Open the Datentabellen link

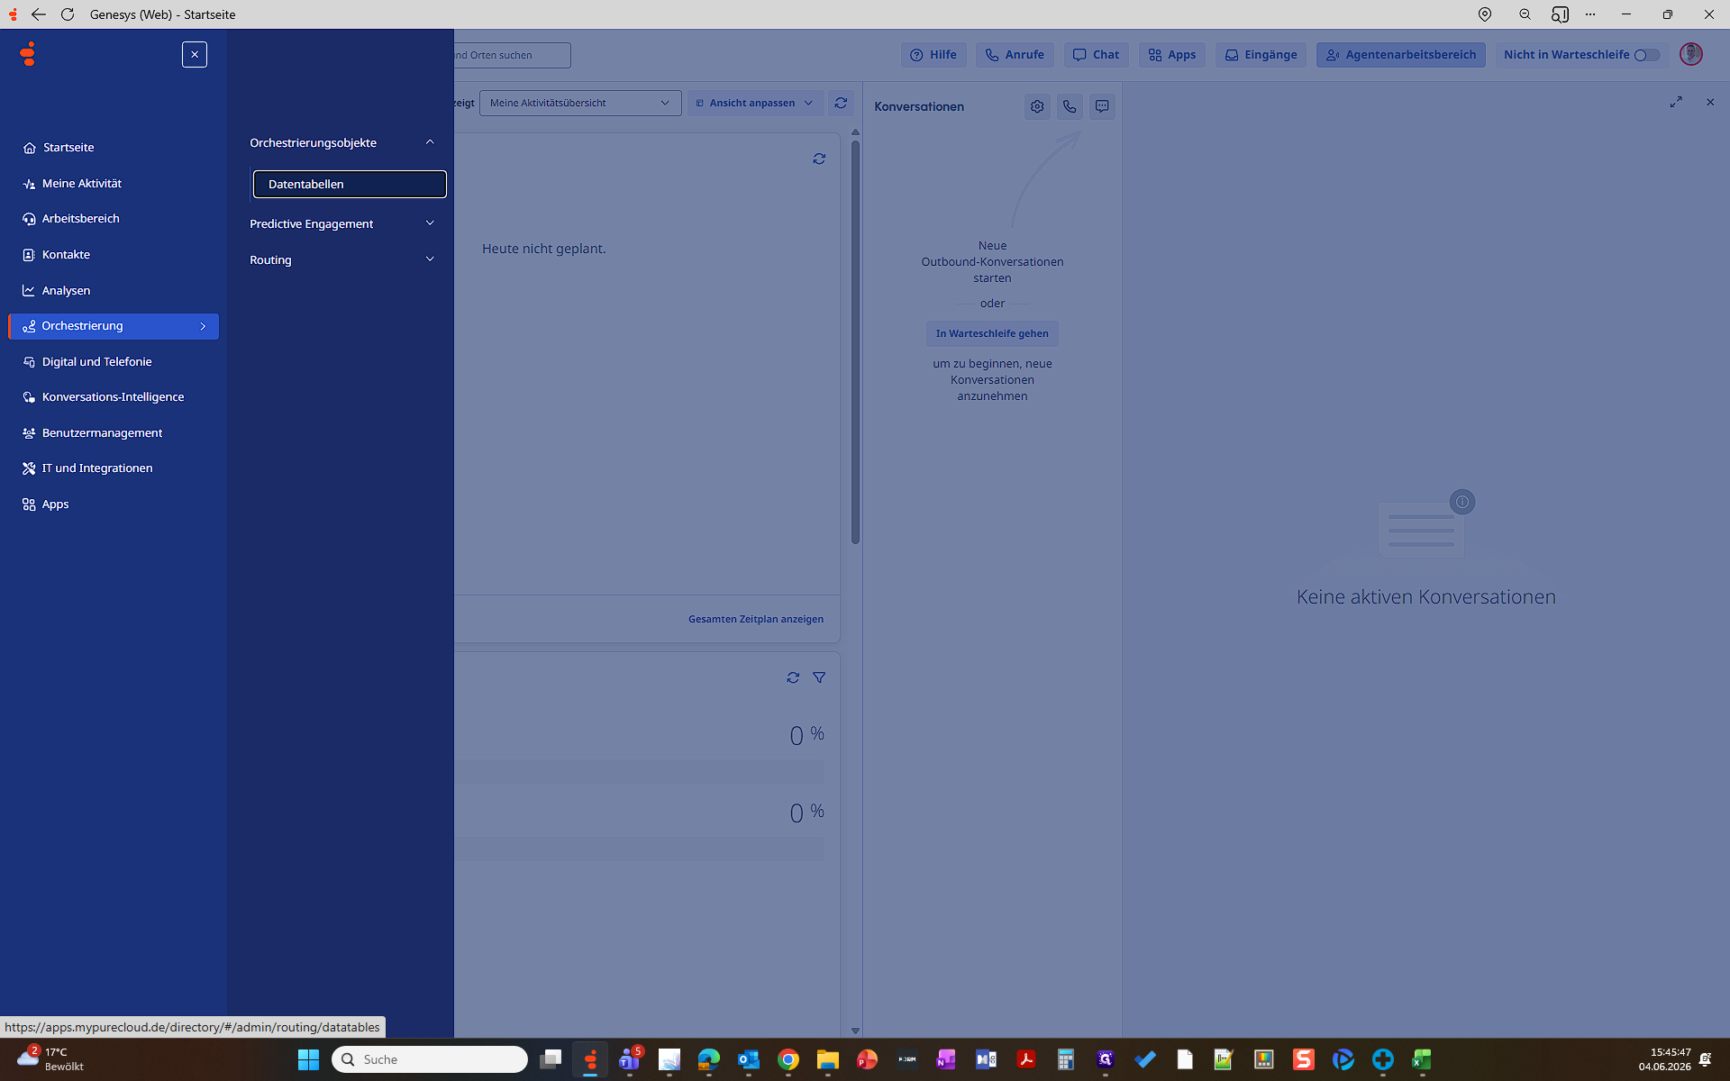(x=350, y=184)
